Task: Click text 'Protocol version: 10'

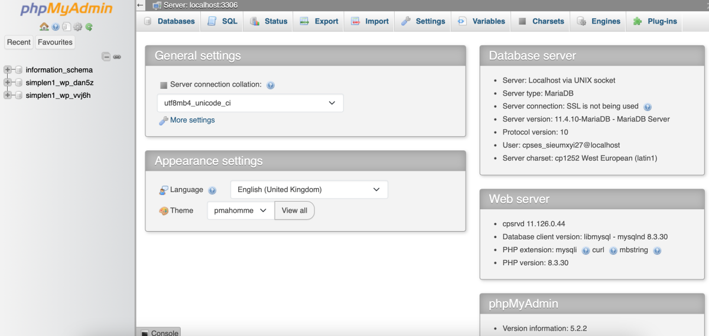Action: [535, 132]
